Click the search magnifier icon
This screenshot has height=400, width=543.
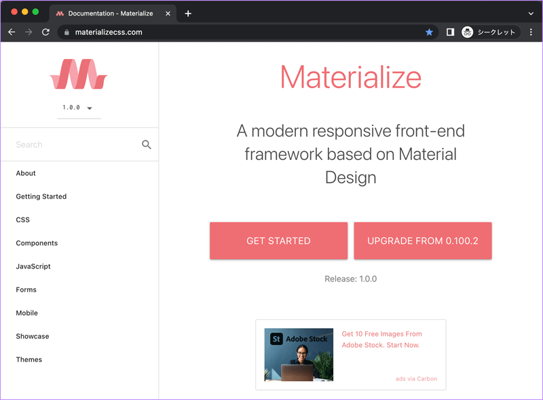(147, 144)
